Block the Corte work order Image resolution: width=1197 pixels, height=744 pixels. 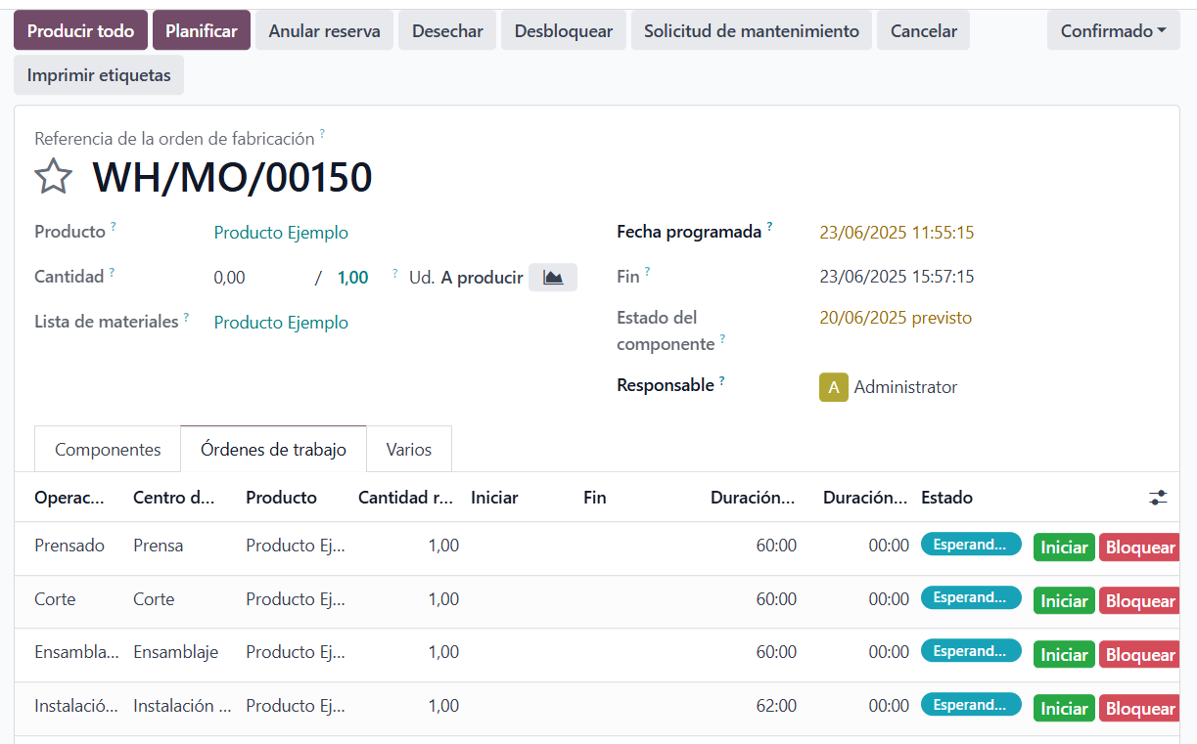[1139, 601]
